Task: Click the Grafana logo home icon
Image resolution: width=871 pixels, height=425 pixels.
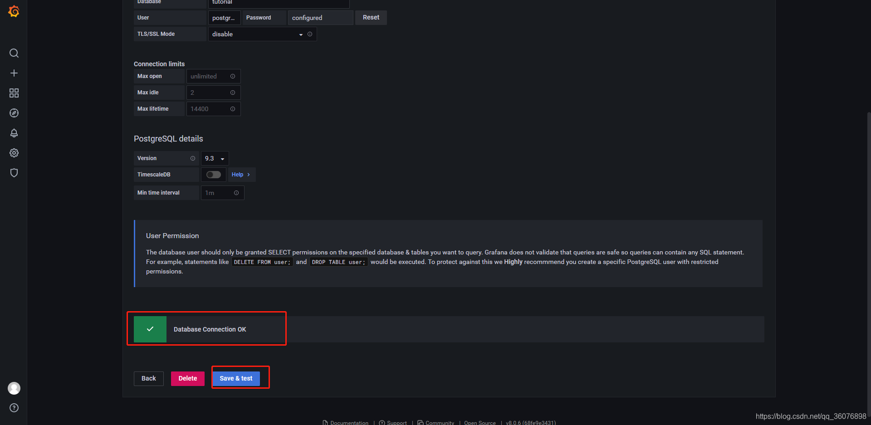Action: pyautogui.click(x=14, y=11)
